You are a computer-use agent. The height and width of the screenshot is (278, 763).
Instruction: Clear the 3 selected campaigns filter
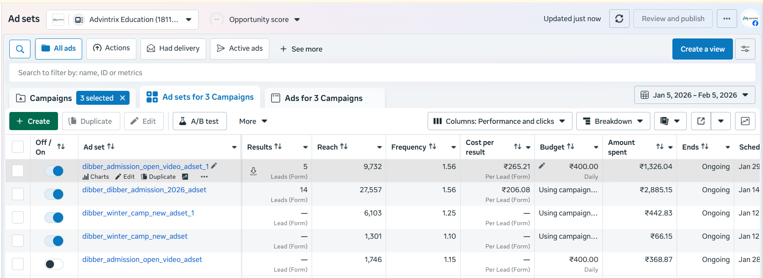[x=122, y=98]
